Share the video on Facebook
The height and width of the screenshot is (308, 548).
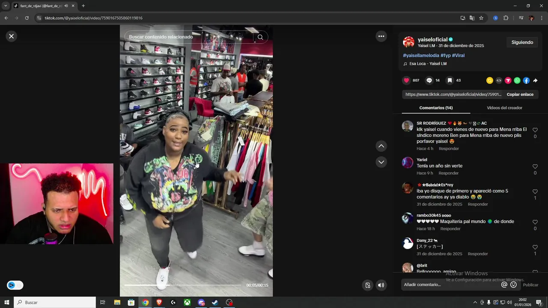(526, 80)
